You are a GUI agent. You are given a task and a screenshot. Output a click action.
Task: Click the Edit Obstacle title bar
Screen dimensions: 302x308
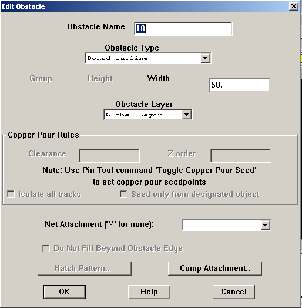145,6
